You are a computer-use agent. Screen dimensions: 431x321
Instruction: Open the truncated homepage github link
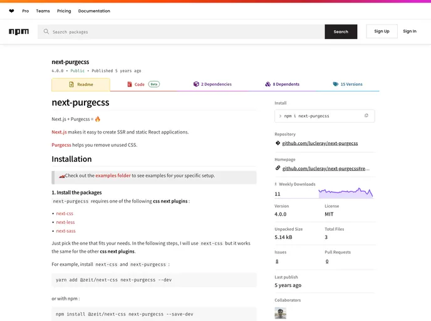pos(326,169)
